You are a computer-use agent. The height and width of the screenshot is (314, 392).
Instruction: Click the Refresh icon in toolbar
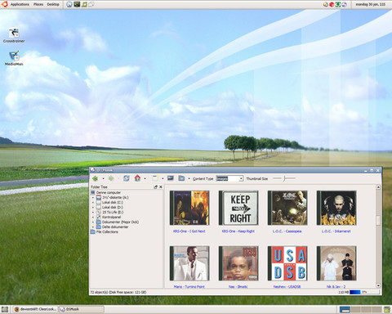[x=127, y=178]
